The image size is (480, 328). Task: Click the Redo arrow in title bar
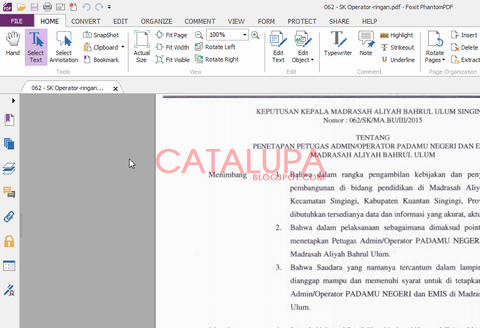(x=99, y=6)
